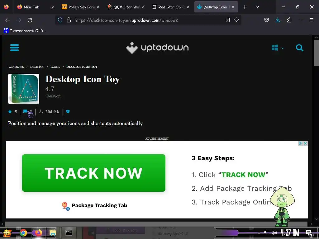Screen dimensions: 319x239
Task: Open the volume speaker tray icon
Action: point(274,233)
